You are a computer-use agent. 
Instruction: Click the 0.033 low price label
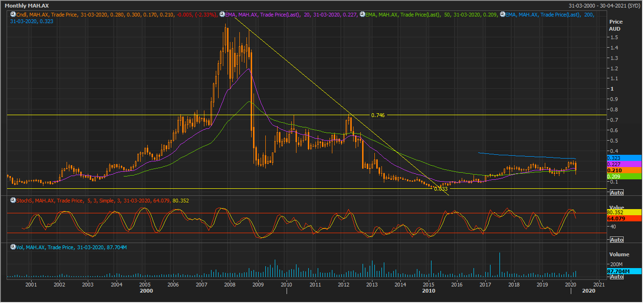pos(440,189)
